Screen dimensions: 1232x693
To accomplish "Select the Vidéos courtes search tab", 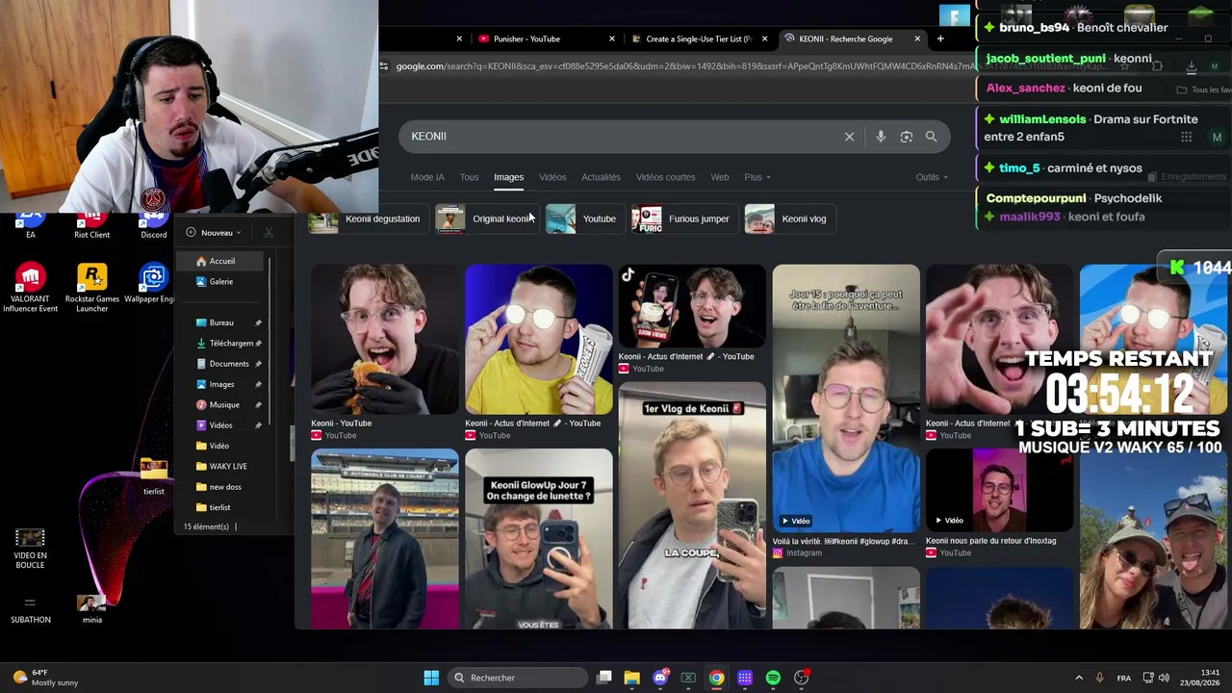I will (x=665, y=177).
